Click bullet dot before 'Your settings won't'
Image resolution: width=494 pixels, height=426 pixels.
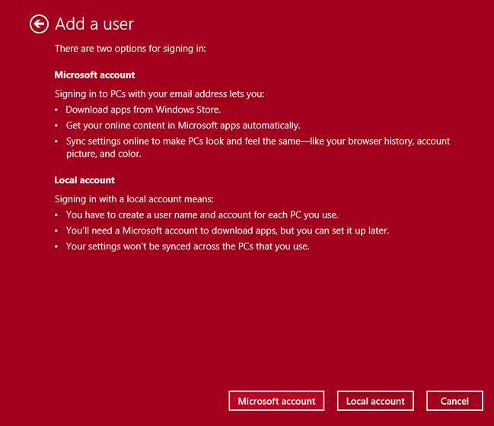[57, 247]
